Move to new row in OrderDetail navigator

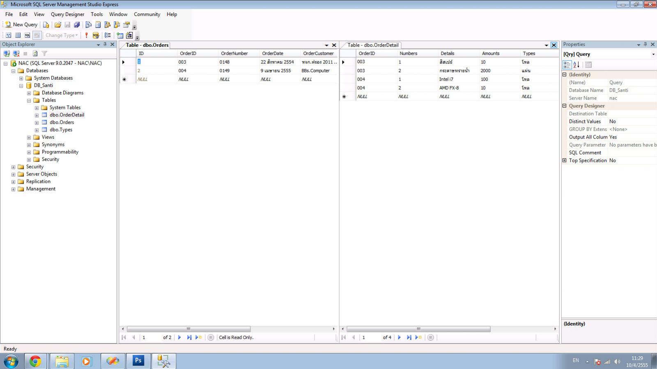click(418, 337)
